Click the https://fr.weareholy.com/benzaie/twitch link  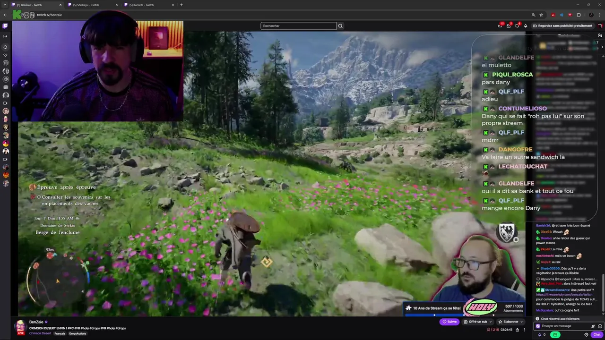click(564, 294)
